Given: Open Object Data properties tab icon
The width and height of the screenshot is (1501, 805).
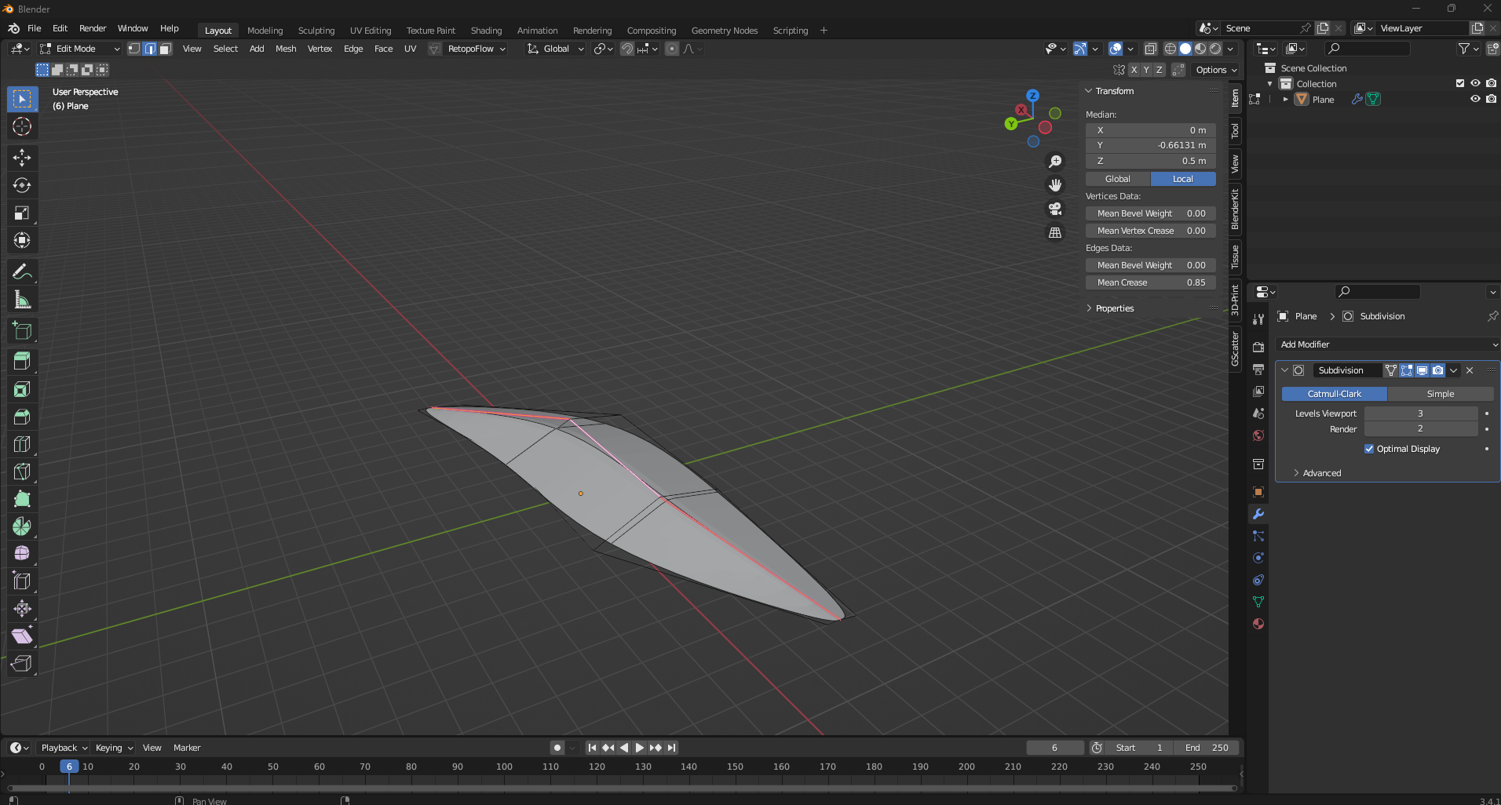Looking at the screenshot, I should 1258,602.
